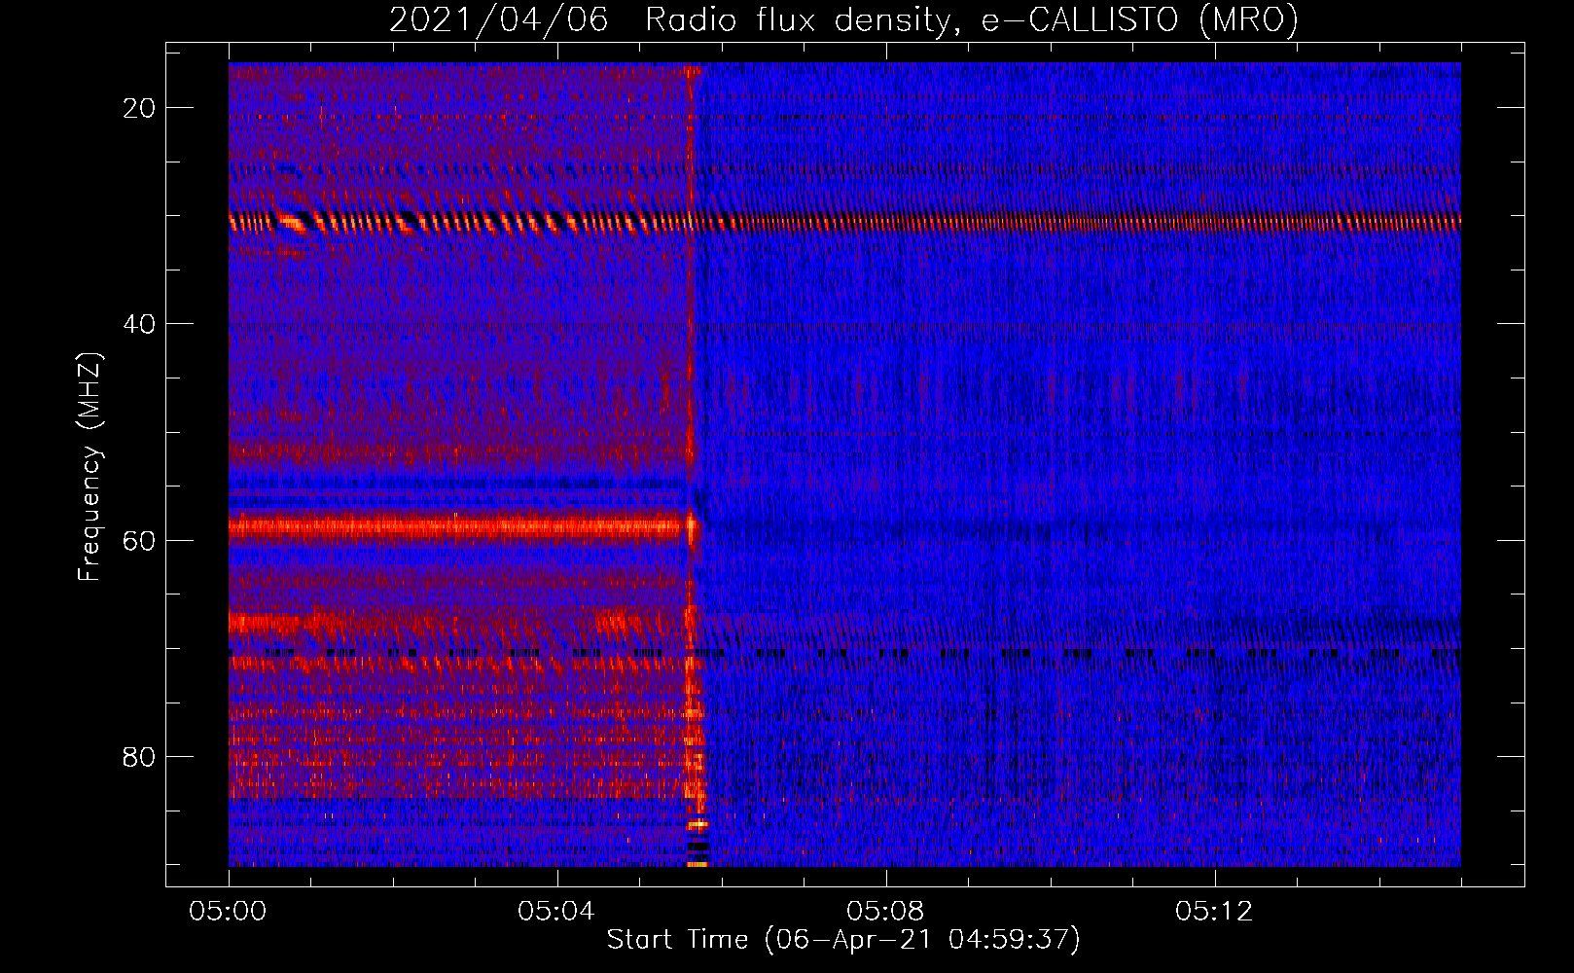Click the '05:00' time tick label
This screenshot has height=973, width=1574.
pos(229,912)
